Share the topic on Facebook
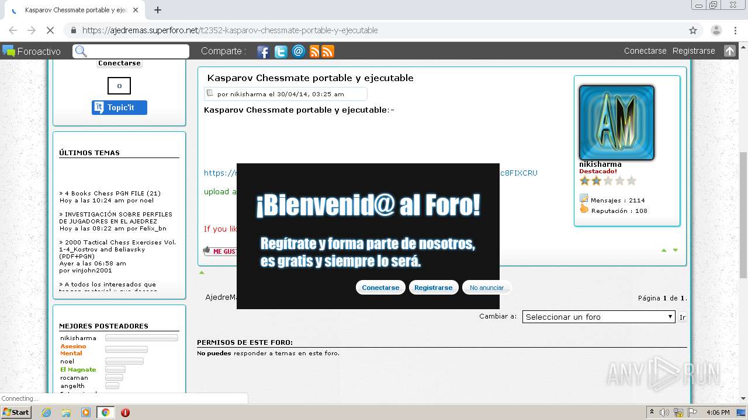The width and height of the screenshot is (748, 420). click(x=263, y=51)
